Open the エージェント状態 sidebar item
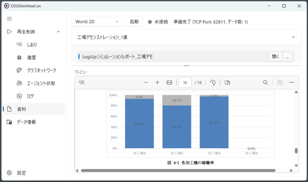The image size is (308, 182). pyautogui.click(x=33, y=83)
